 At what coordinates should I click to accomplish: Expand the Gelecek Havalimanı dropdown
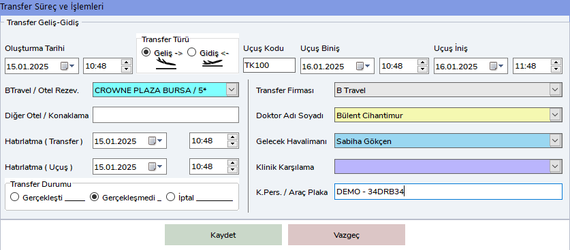(x=555, y=141)
